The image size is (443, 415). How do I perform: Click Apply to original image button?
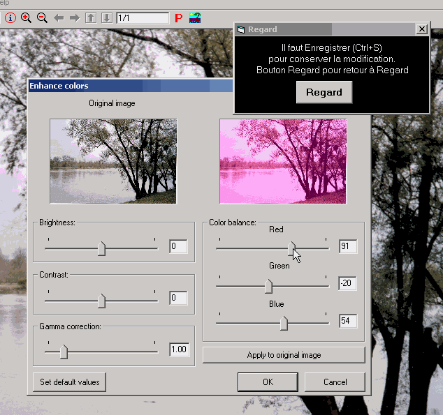[x=284, y=355]
